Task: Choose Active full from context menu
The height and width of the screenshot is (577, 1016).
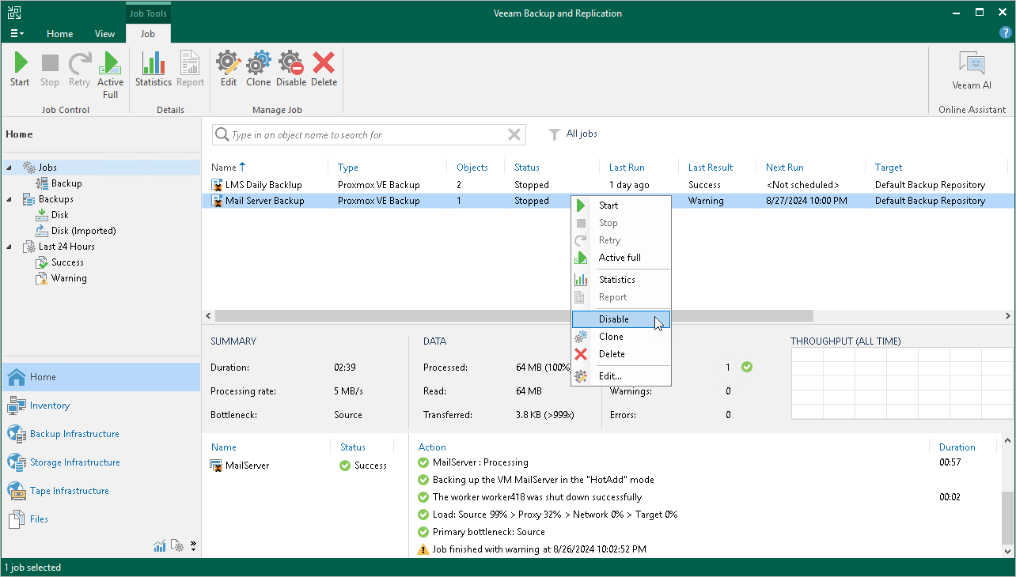Action: [x=619, y=258]
